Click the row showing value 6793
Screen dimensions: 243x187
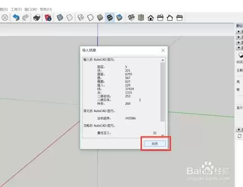click(x=115, y=74)
